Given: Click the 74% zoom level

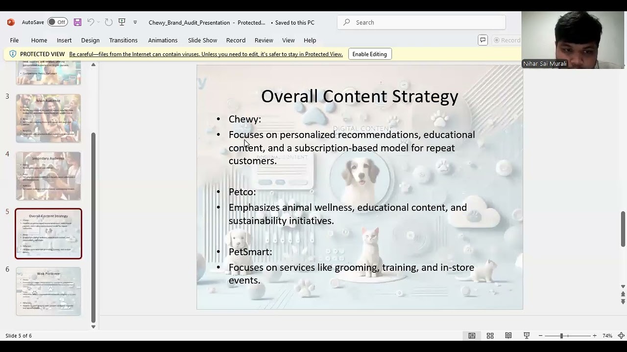Looking at the screenshot, I should (607, 336).
